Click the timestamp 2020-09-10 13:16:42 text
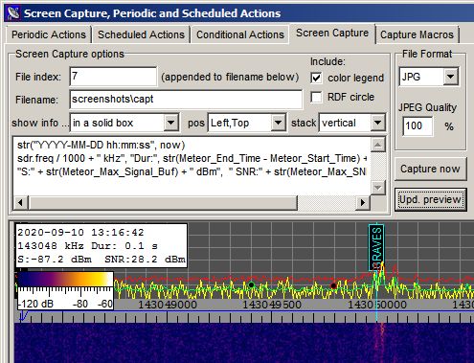The width and height of the screenshot is (474, 363). point(80,233)
